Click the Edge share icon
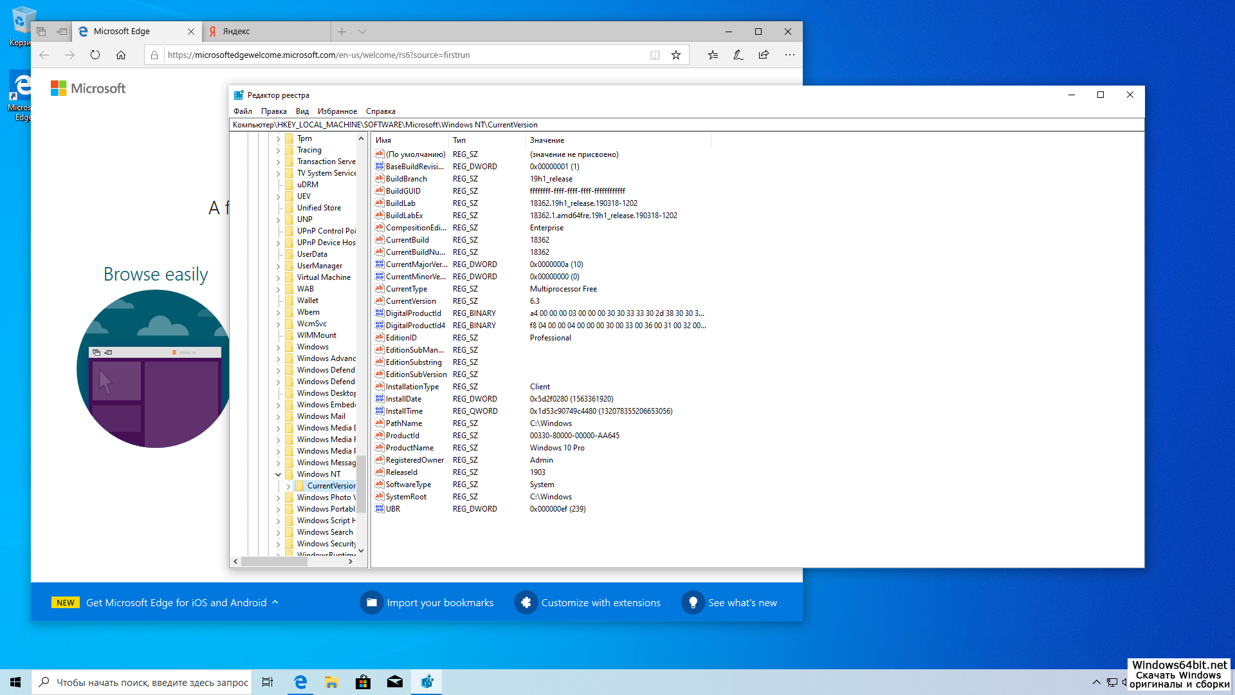1235x695 pixels. click(764, 55)
